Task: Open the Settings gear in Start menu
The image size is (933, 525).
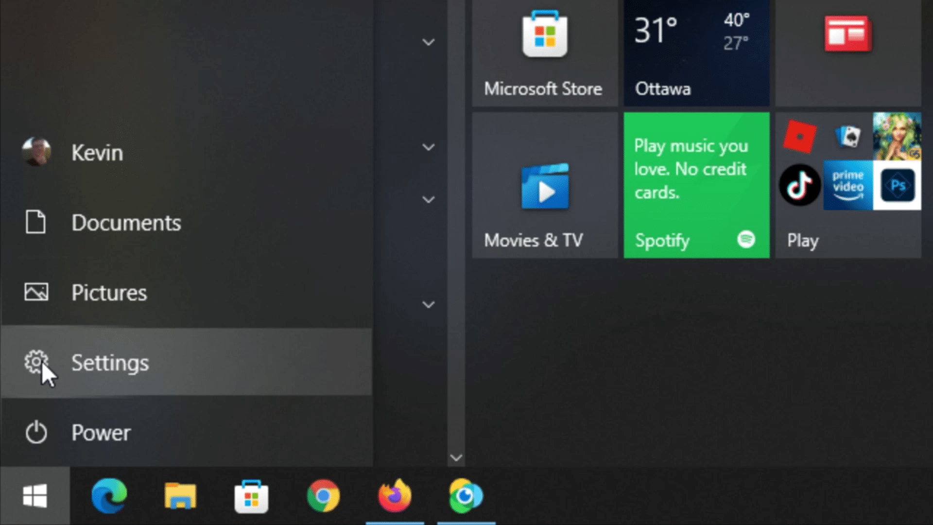Action: click(36, 362)
